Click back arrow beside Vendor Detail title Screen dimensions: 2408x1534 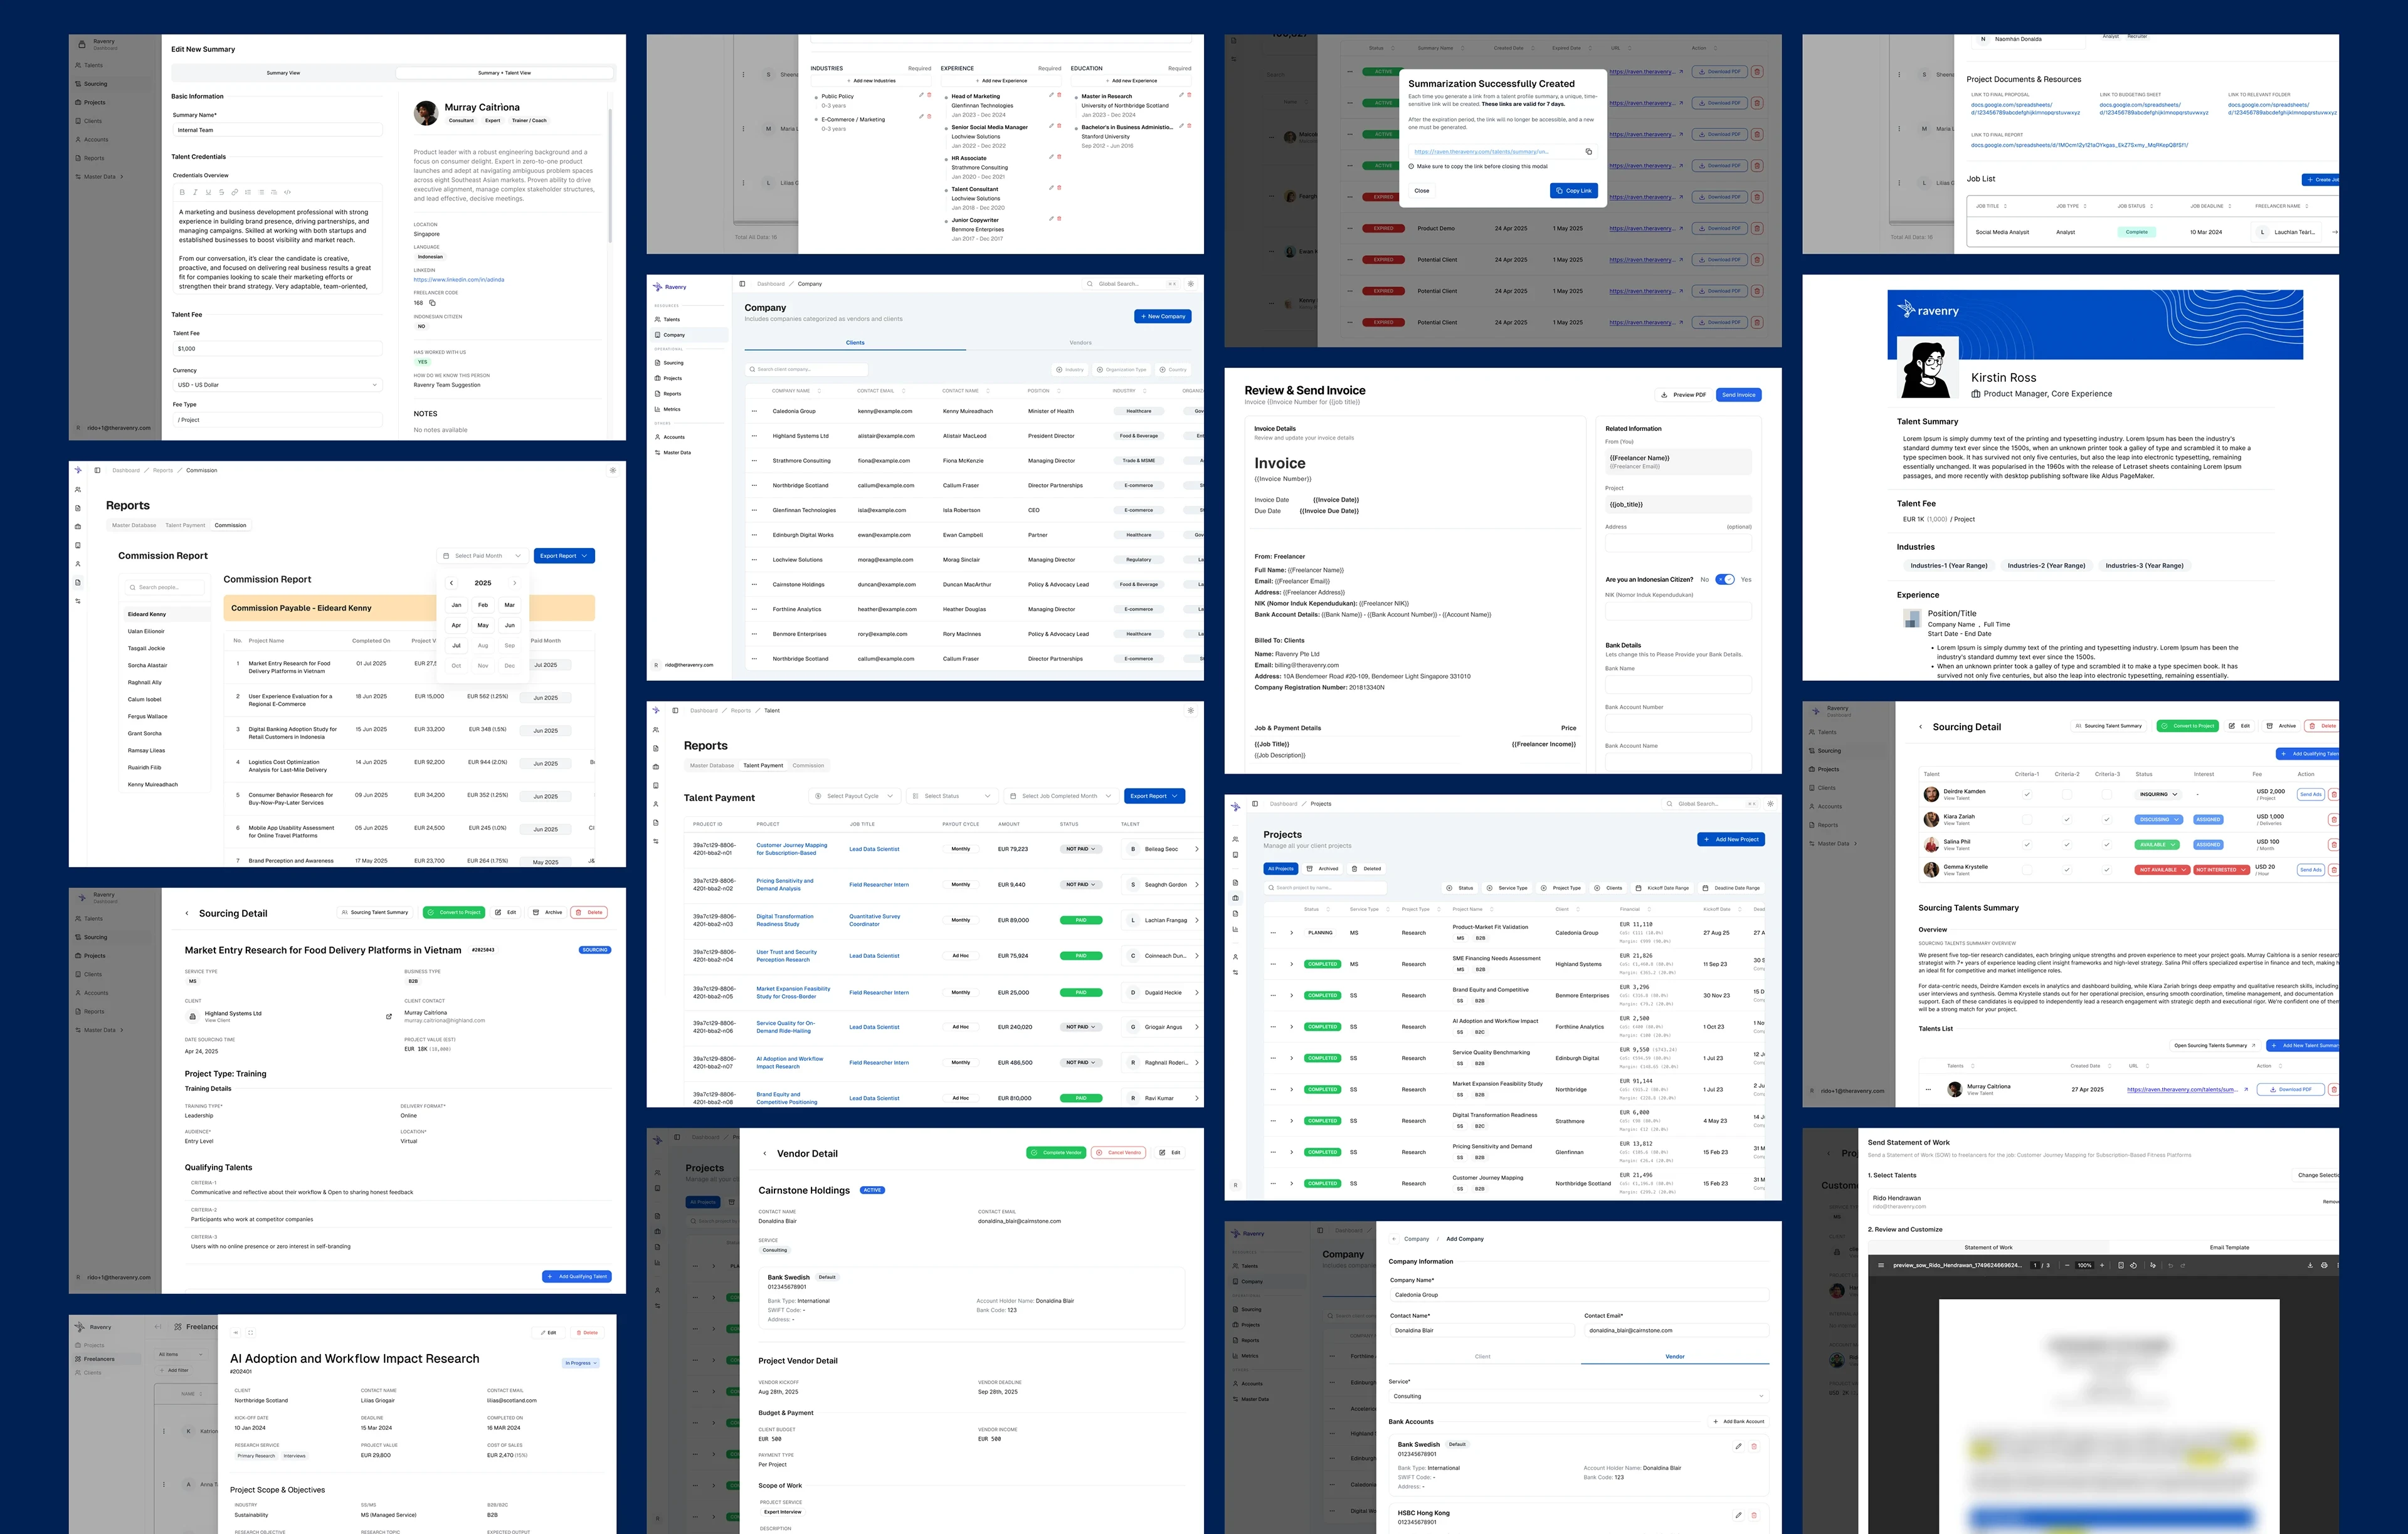click(765, 1154)
